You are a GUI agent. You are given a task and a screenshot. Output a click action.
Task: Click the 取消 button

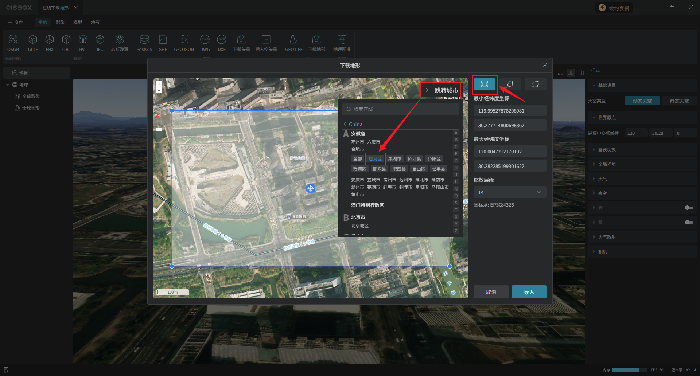tap(491, 292)
